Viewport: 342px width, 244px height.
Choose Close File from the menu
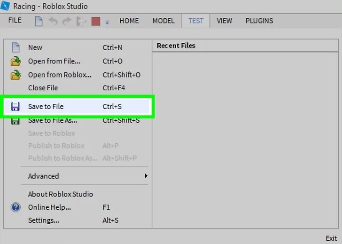(78, 88)
